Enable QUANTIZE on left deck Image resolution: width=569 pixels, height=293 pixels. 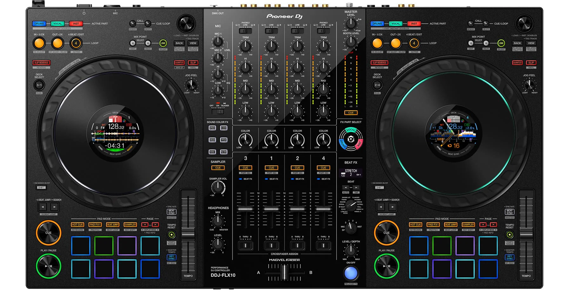[x=179, y=63]
